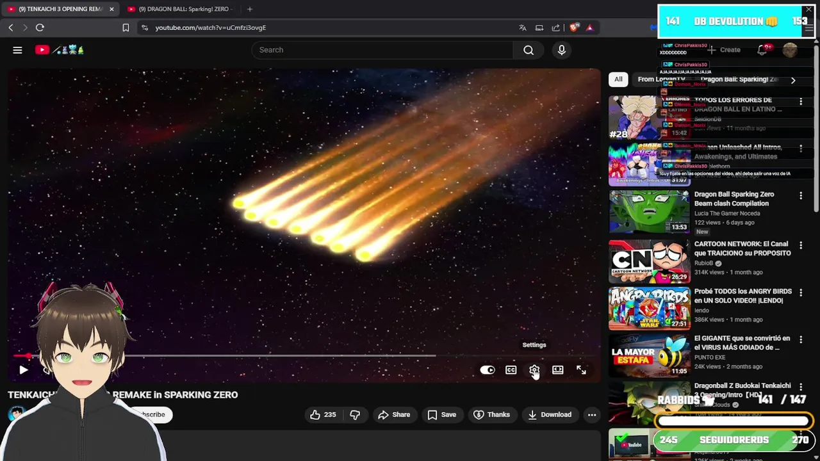Dislike this video

point(354,415)
